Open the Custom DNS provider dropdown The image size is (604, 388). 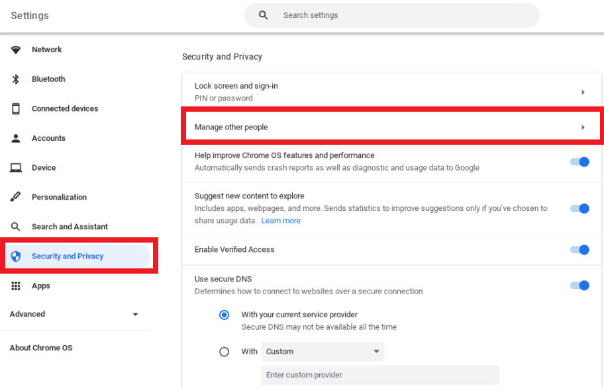(323, 352)
